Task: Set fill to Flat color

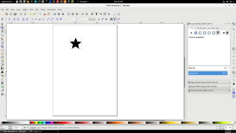Action: [196, 33]
